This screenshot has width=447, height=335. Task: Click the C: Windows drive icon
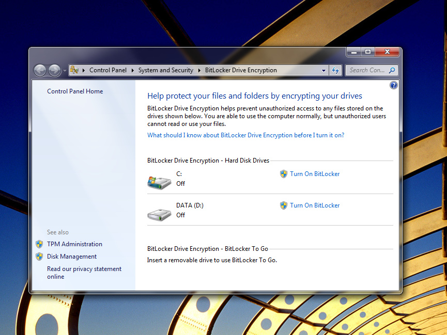[x=159, y=181]
